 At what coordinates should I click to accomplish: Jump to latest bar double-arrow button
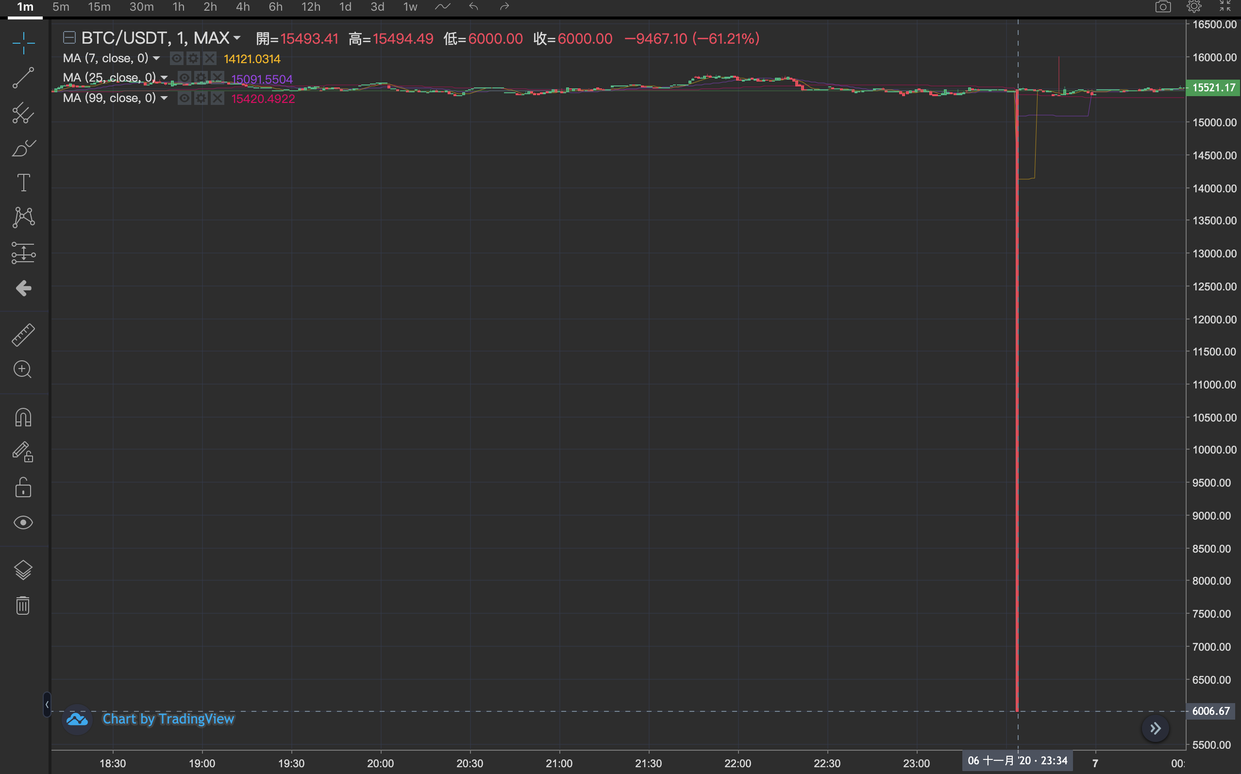pos(1156,728)
